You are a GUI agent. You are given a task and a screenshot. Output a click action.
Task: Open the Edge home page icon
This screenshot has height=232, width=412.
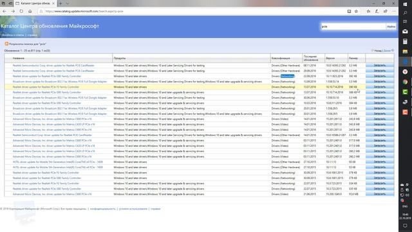30,12
